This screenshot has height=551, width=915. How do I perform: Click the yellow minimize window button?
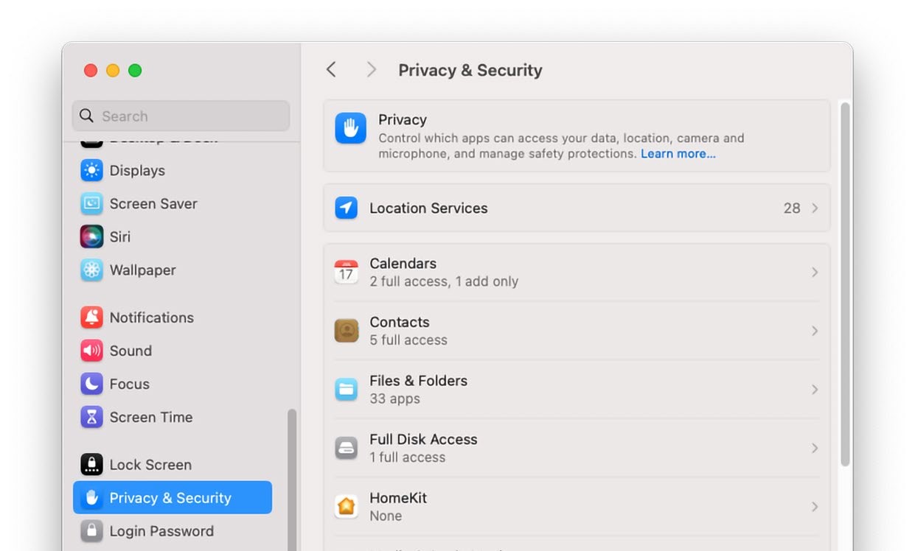[113, 70]
